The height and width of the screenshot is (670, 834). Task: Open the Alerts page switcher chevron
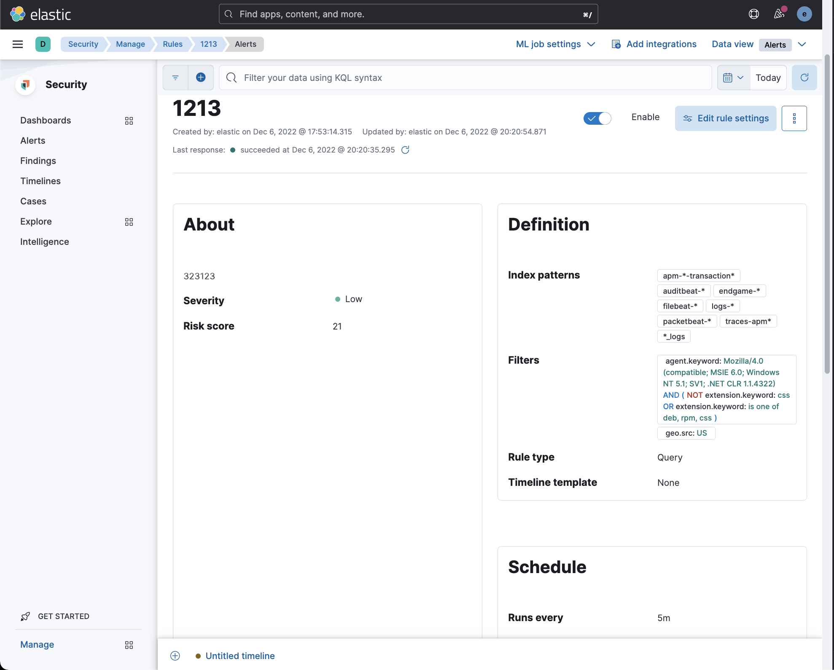point(802,44)
